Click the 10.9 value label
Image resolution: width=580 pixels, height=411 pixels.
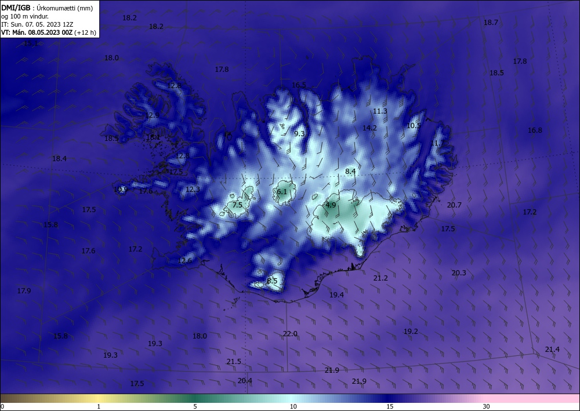click(121, 190)
